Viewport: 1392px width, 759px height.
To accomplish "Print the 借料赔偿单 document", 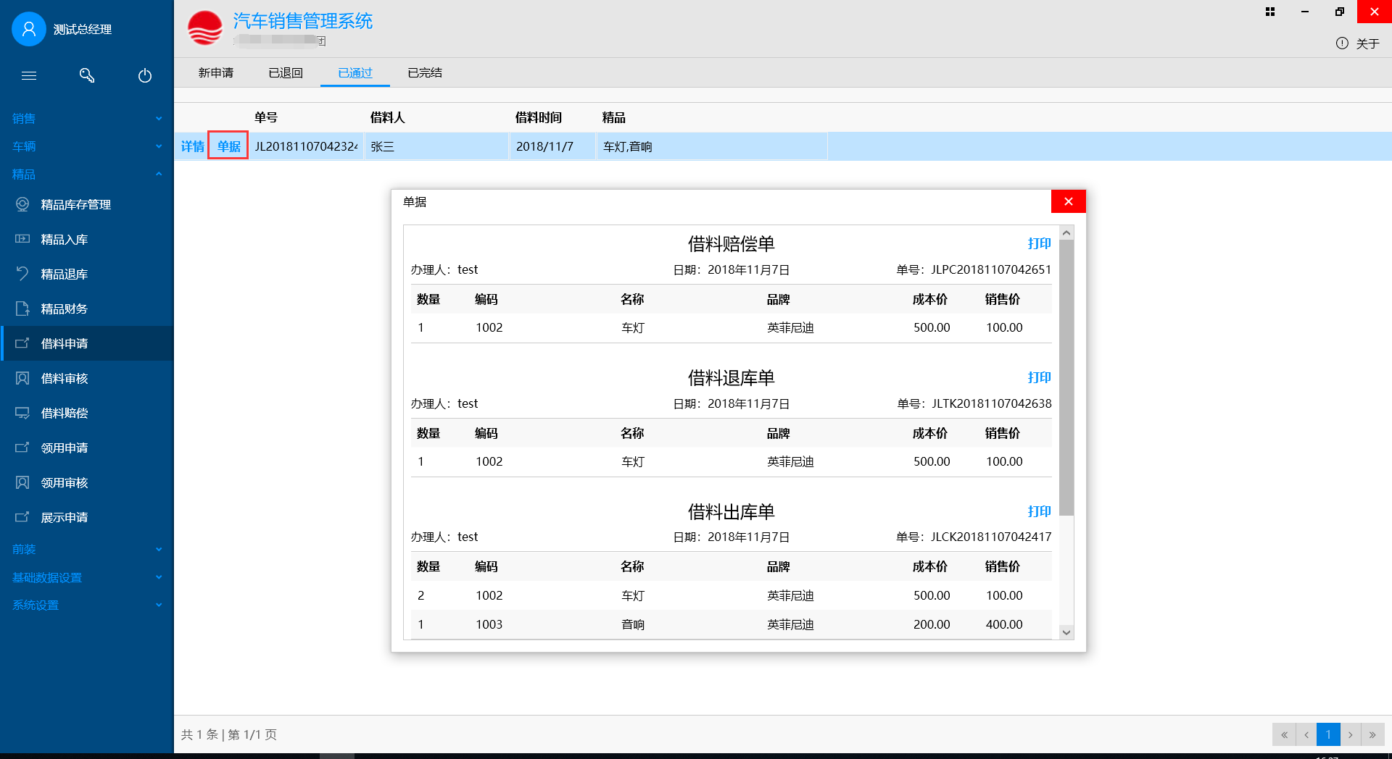I will (x=1039, y=244).
